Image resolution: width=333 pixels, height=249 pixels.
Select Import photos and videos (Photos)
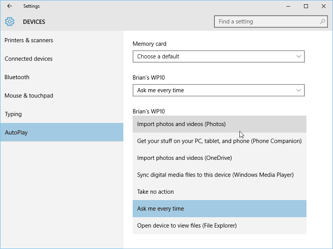click(220, 124)
